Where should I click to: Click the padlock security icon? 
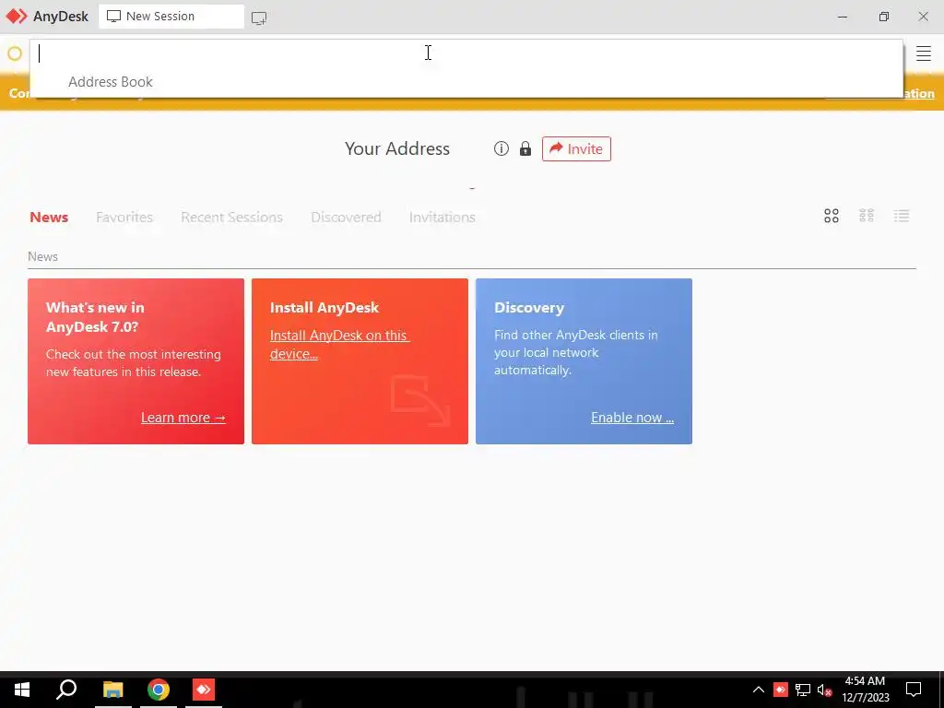coord(525,148)
